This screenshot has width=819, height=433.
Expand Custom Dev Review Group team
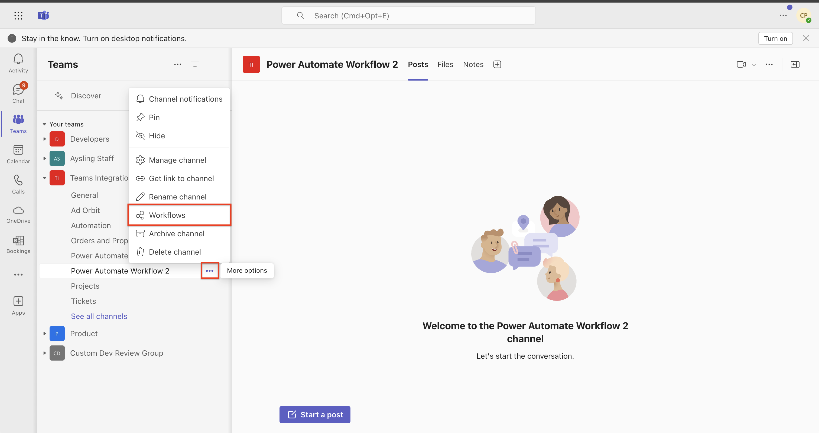pos(44,353)
